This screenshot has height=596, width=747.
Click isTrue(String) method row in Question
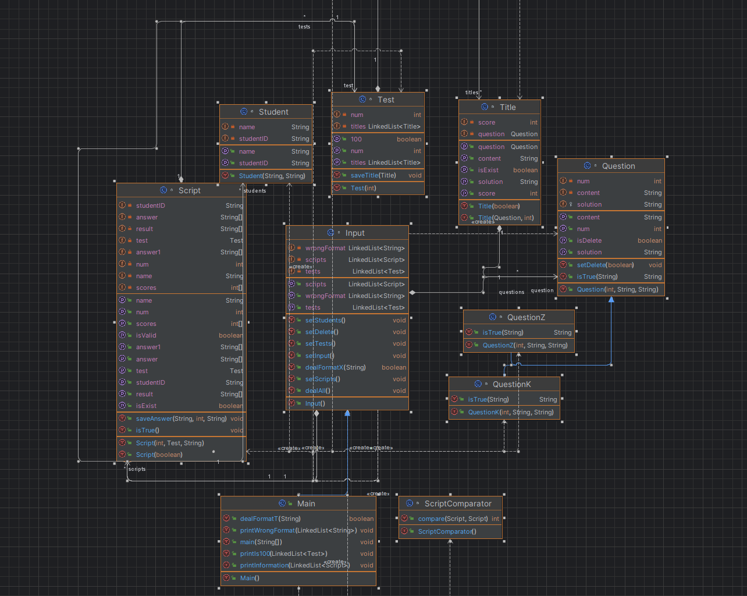pos(611,276)
